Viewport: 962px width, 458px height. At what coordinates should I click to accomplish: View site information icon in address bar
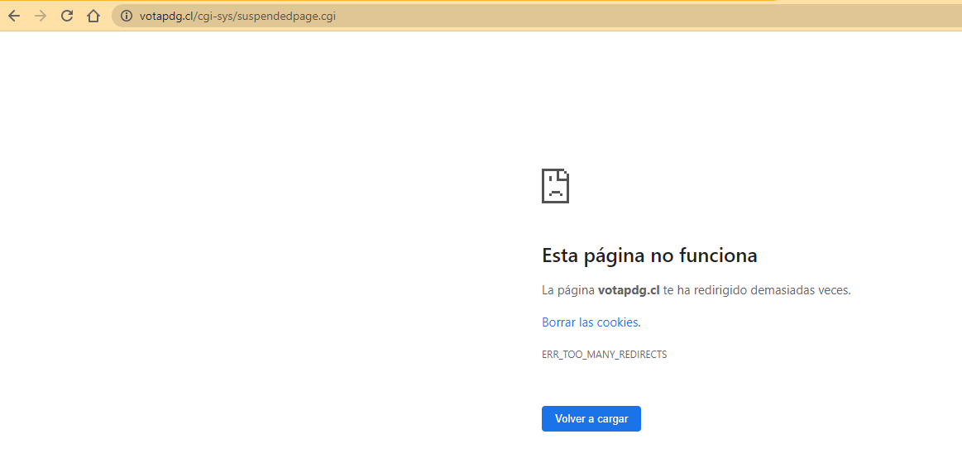coord(127,17)
